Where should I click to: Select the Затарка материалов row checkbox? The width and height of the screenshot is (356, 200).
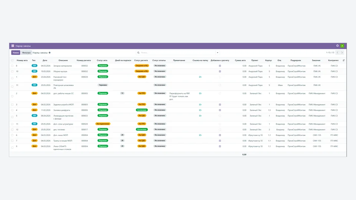[x=12, y=66]
